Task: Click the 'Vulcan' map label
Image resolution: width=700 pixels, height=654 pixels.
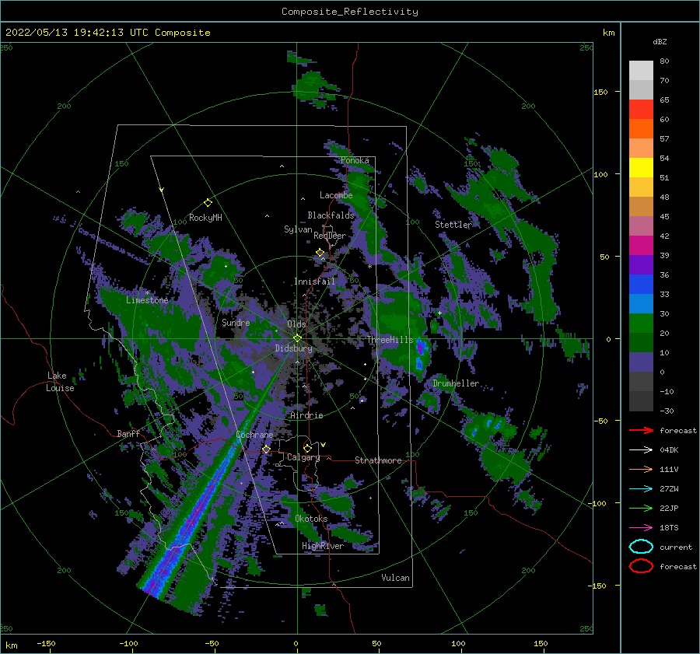Action: (396, 578)
